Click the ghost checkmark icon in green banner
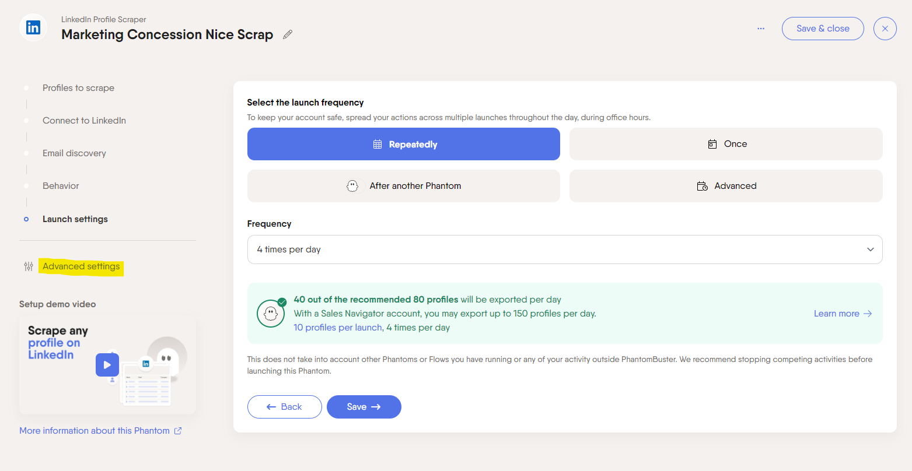This screenshot has width=912, height=471. coord(271,312)
